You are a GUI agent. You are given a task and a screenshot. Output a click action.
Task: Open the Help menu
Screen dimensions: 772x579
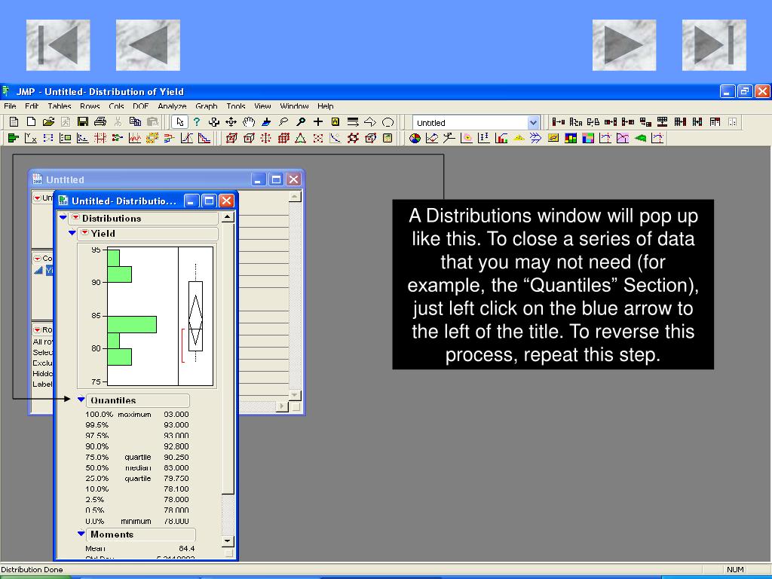tap(326, 106)
